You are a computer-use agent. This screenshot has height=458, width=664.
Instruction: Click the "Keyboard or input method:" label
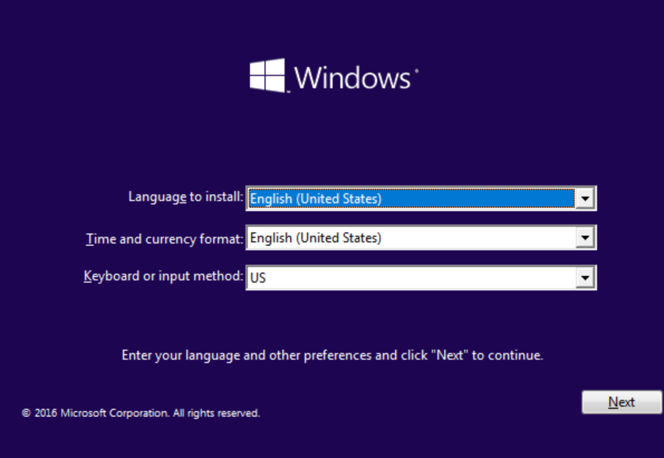coord(163,276)
